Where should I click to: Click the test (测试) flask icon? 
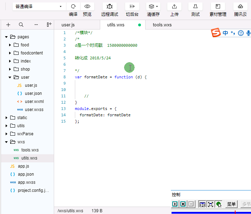click(x=195, y=6)
